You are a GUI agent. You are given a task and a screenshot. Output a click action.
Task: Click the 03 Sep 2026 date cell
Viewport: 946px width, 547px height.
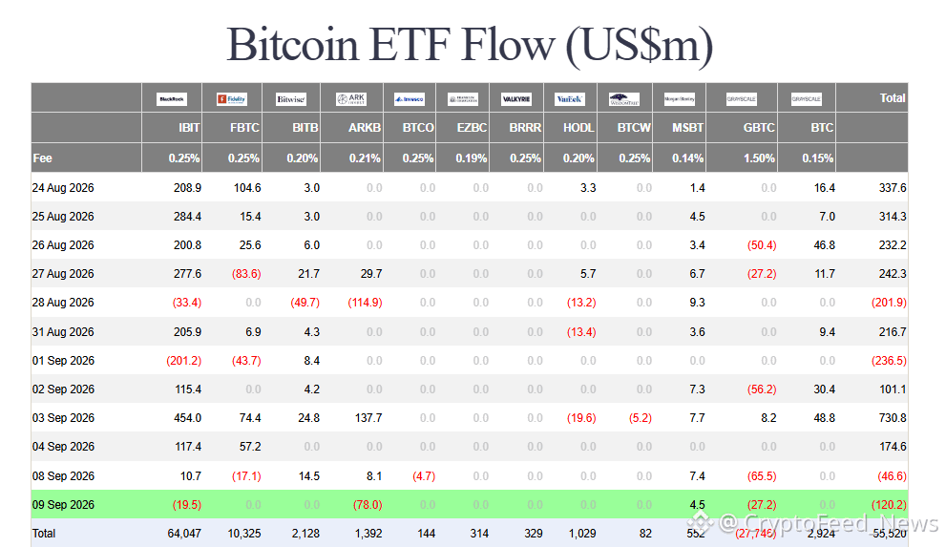point(63,418)
